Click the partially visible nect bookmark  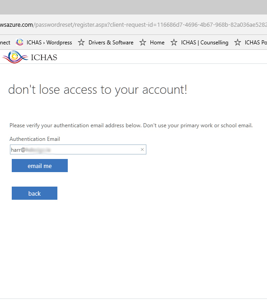(x=5, y=43)
